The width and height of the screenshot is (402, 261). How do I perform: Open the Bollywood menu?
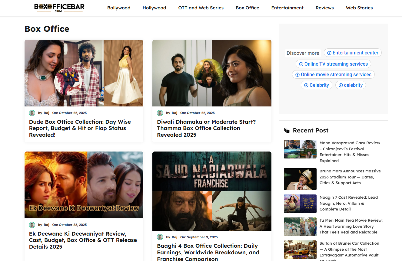click(119, 8)
